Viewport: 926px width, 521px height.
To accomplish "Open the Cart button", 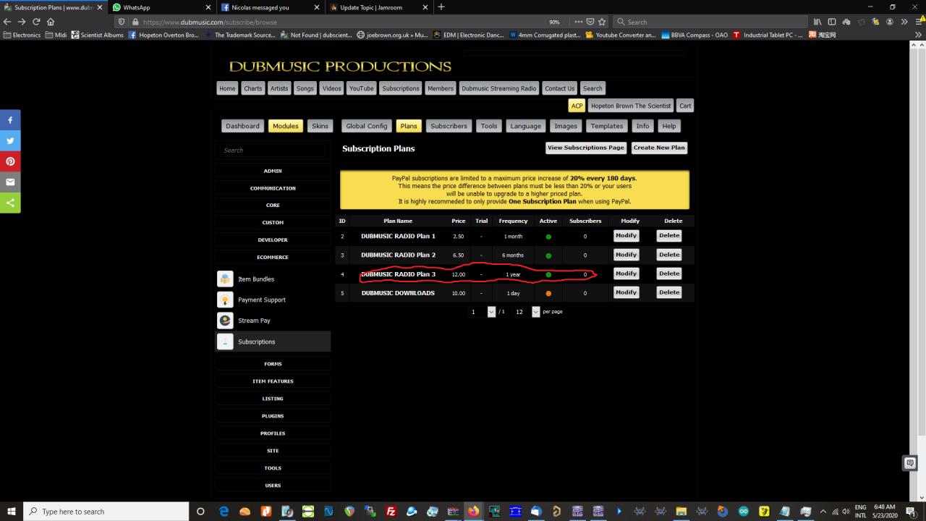I will click(685, 106).
